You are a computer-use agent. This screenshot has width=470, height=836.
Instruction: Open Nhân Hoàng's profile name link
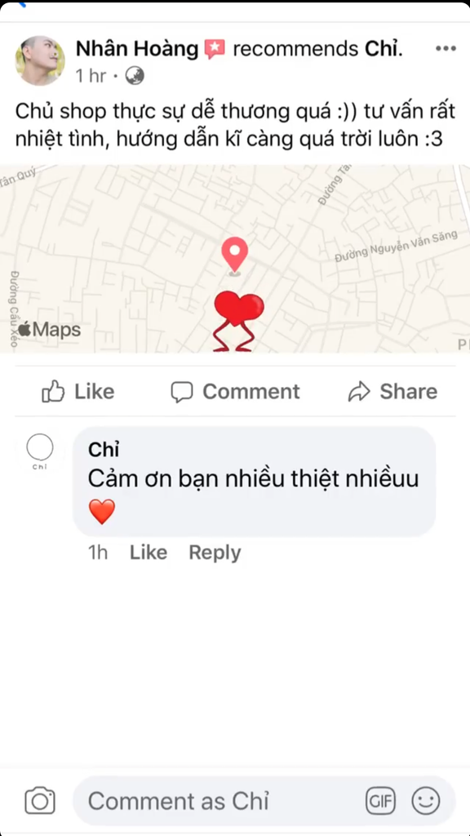tap(137, 49)
